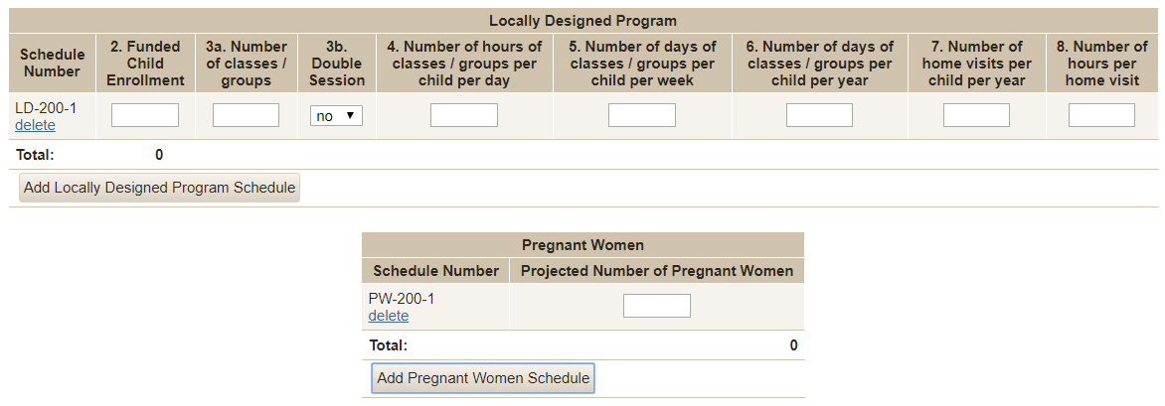Delete the LD-200-1 schedule row
The height and width of the screenshot is (406, 1165).
(x=35, y=125)
